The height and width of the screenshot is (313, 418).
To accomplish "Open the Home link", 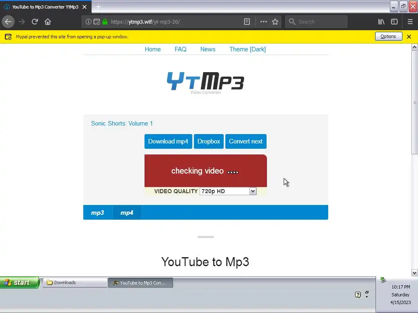I will [153, 49].
